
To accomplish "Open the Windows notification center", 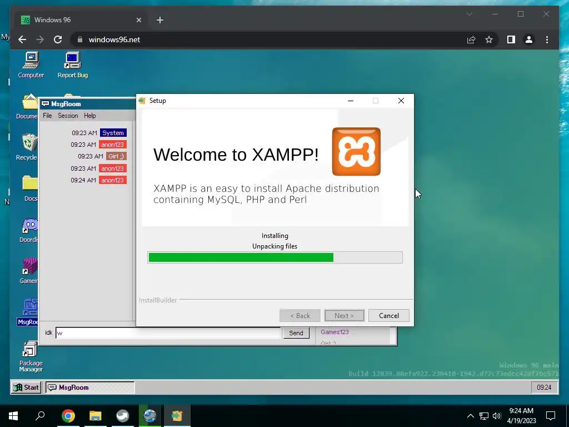I will (551, 416).
